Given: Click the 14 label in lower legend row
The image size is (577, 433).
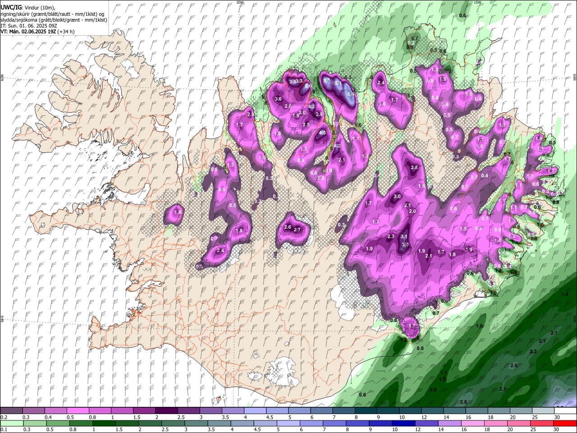Looking at the screenshot, I should click(441, 429).
